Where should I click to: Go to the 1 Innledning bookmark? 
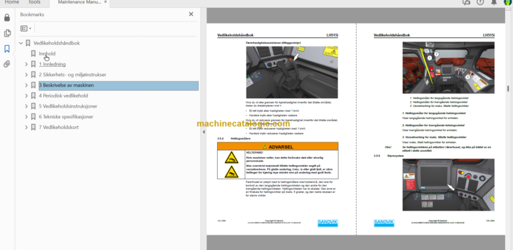pyautogui.click(x=52, y=64)
